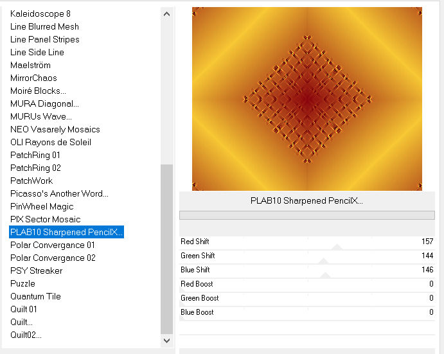Click the Green Shift slider

tap(307, 256)
